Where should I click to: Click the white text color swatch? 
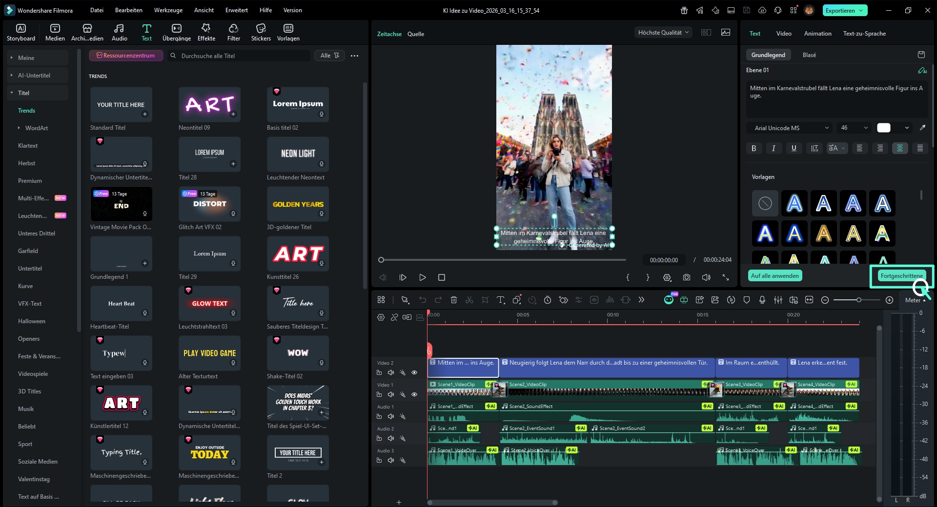point(883,128)
